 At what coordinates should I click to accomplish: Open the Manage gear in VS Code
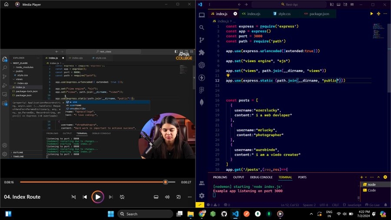pyautogui.click(x=202, y=196)
